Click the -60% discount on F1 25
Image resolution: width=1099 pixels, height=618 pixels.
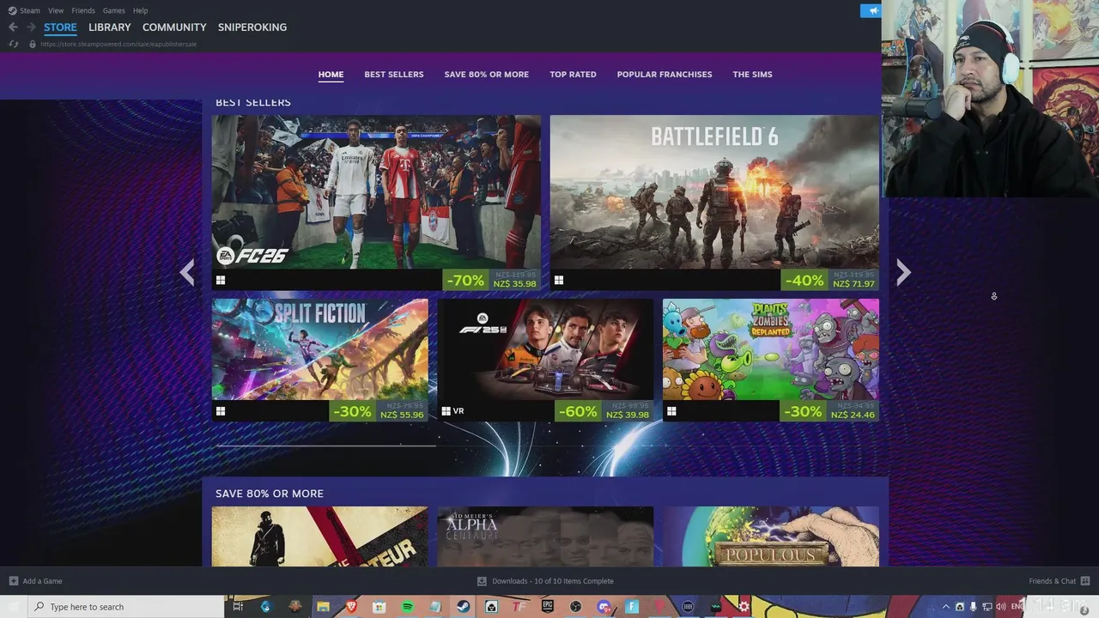coord(578,411)
